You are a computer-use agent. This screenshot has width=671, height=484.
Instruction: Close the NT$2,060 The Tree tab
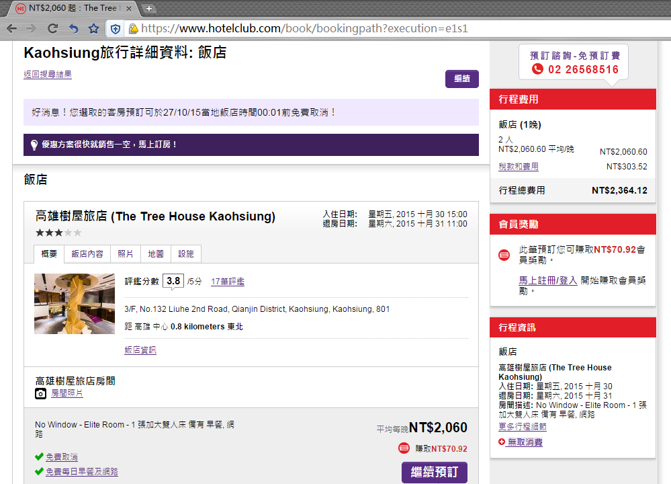pyautogui.click(x=129, y=9)
